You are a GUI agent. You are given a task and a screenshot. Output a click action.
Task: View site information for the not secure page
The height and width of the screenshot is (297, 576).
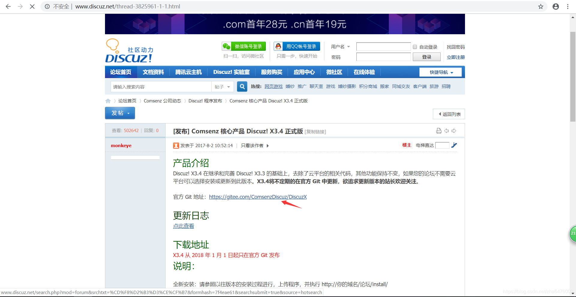coord(47,6)
